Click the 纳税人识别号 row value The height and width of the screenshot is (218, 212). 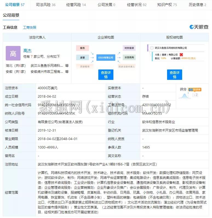coord(56,114)
